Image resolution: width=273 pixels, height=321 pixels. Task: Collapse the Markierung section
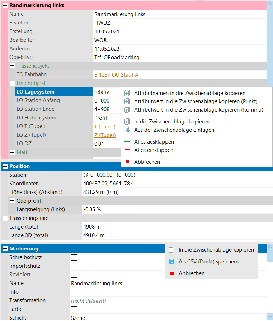5,249
